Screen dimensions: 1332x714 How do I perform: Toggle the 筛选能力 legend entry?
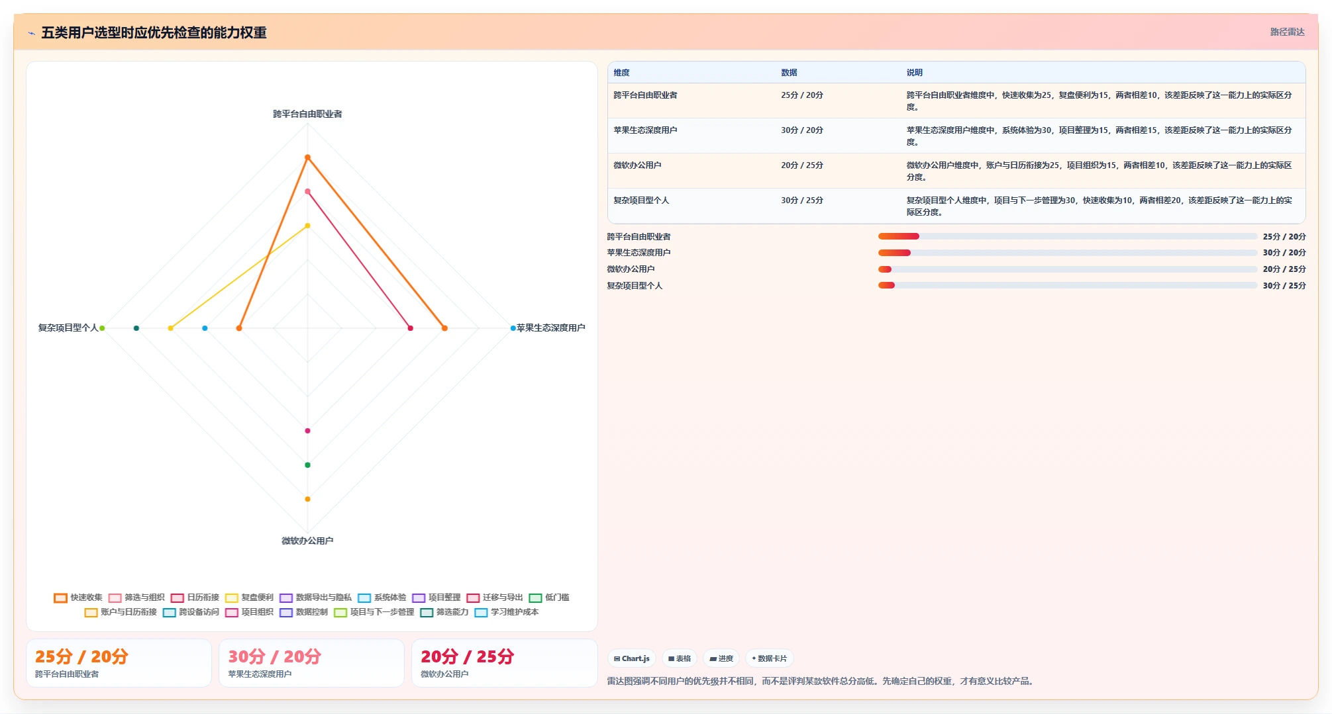444,612
